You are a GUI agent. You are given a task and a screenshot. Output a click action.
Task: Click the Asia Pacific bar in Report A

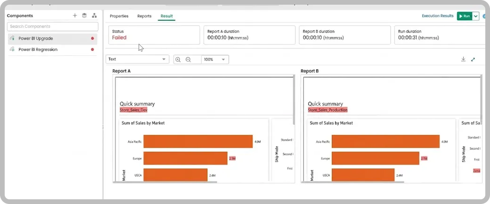click(198, 142)
